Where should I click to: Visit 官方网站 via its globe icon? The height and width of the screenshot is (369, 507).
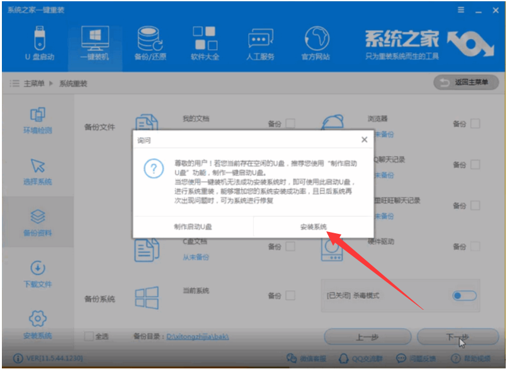click(315, 39)
